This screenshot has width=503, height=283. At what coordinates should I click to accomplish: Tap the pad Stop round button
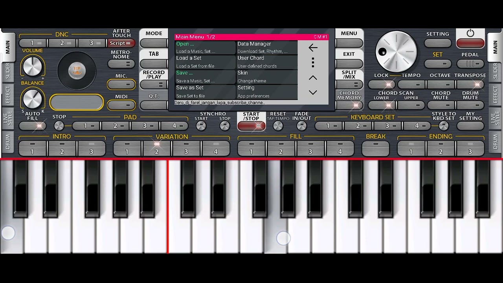click(x=59, y=126)
